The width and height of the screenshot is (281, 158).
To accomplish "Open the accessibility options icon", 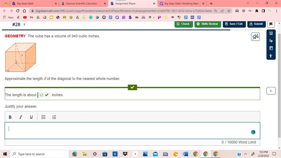I will (271, 56).
